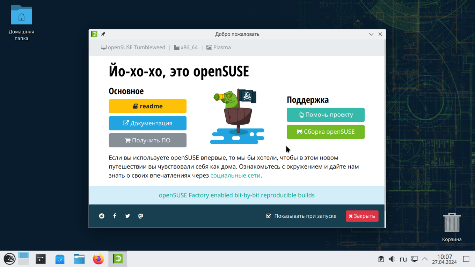Screen dimensions: 475x267
Task: Open the volume tray icon
Action: [x=392, y=259]
